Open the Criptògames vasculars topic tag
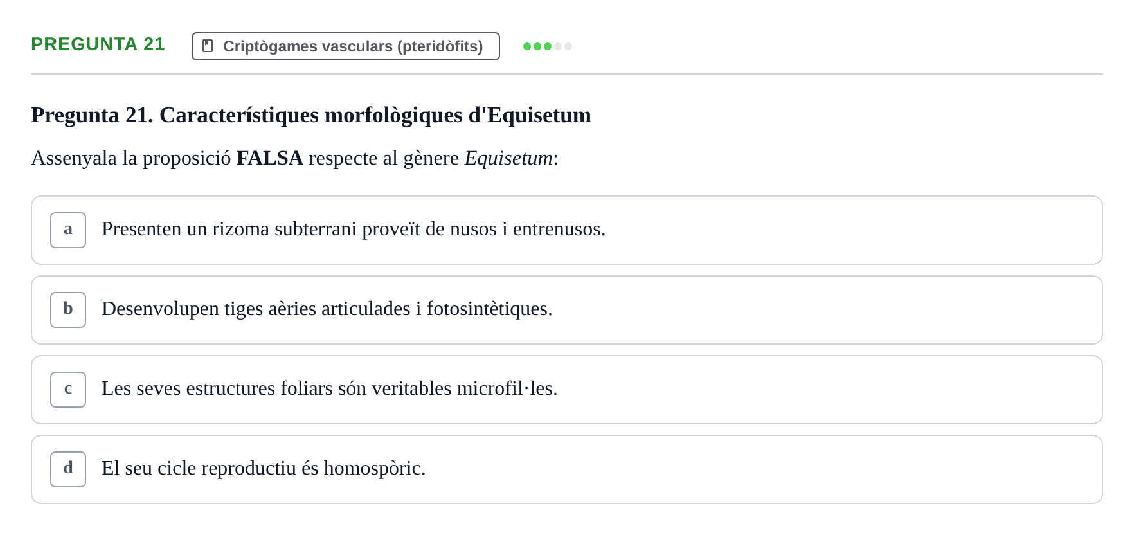The height and width of the screenshot is (535, 1134). pos(346,46)
